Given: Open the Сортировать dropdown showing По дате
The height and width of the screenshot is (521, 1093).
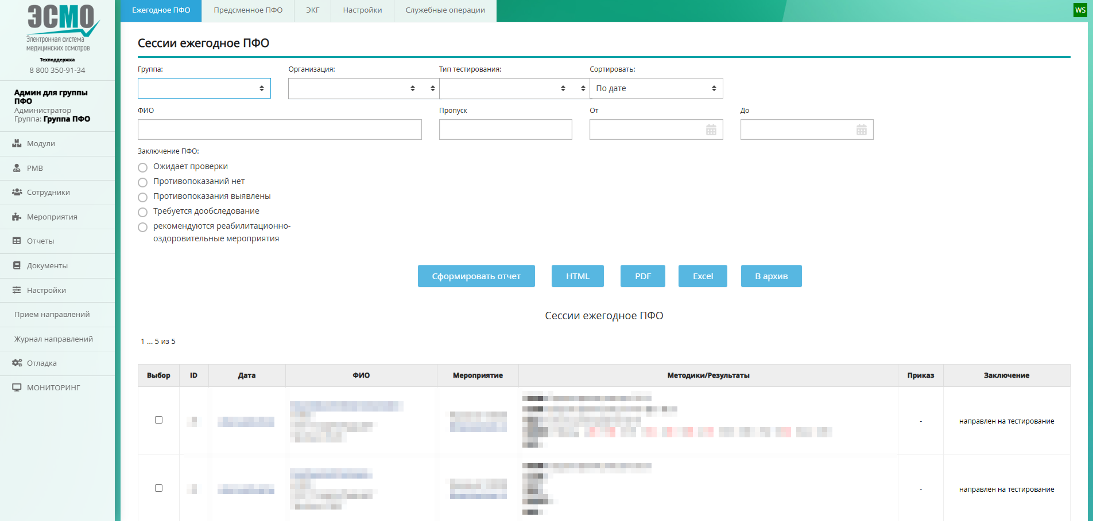Looking at the screenshot, I should [656, 88].
